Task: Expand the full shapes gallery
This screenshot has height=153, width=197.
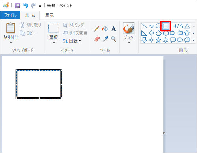Action: tap(193, 40)
